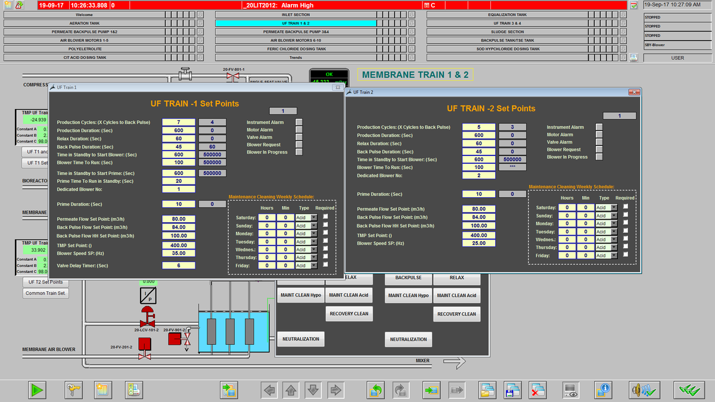
Task: Open UF TRAIN 3 & 4 screen
Action: (507, 23)
